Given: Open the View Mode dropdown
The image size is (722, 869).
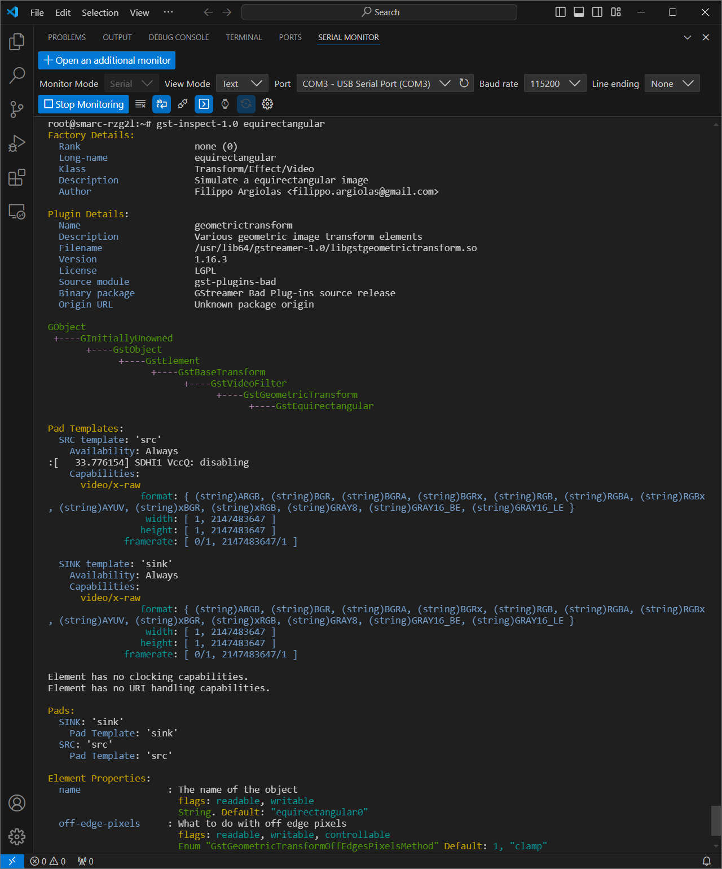Looking at the screenshot, I should click(242, 84).
